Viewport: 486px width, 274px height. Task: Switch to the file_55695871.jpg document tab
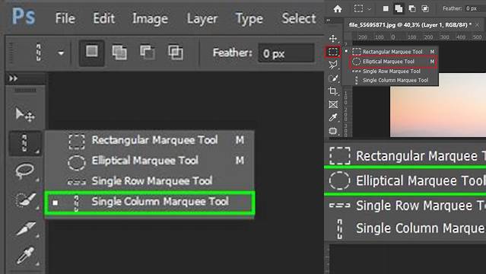(x=410, y=25)
